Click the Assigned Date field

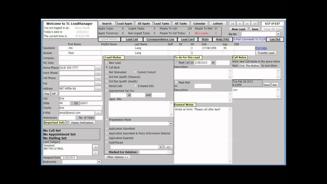[69, 158]
